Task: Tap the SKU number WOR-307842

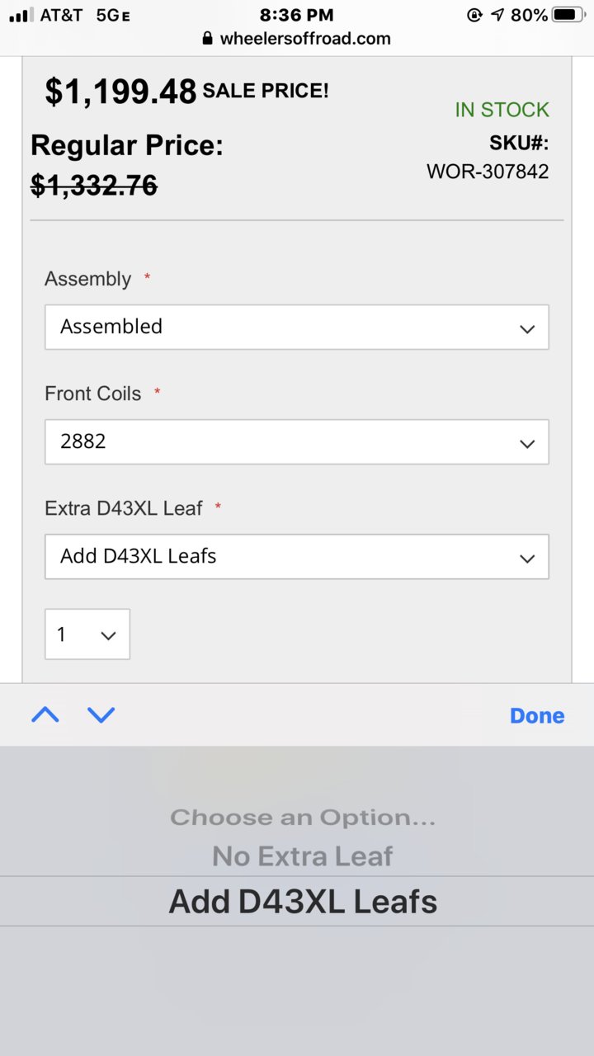Action: [488, 172]
